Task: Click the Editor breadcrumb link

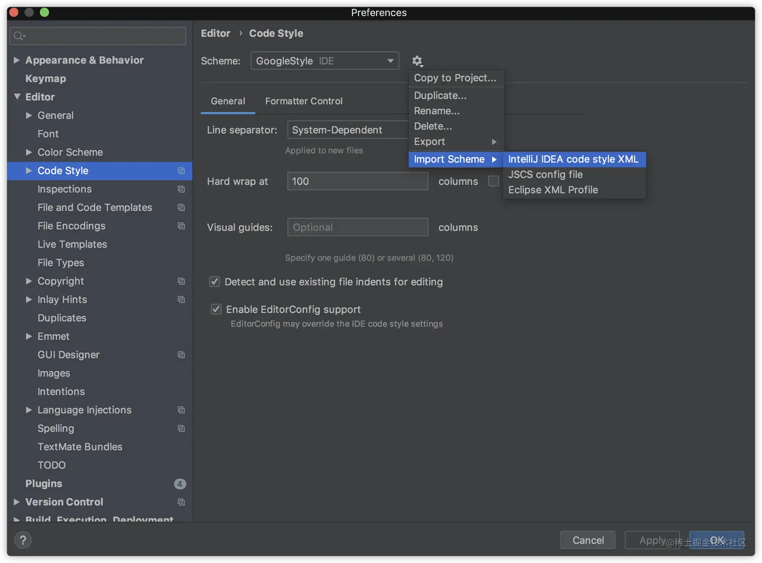Action: (x=216, y=33)
